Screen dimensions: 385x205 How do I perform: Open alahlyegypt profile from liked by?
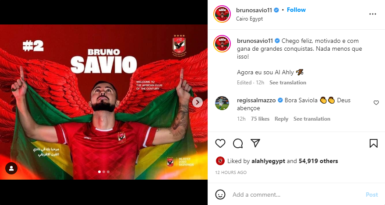tap(268, 161)
